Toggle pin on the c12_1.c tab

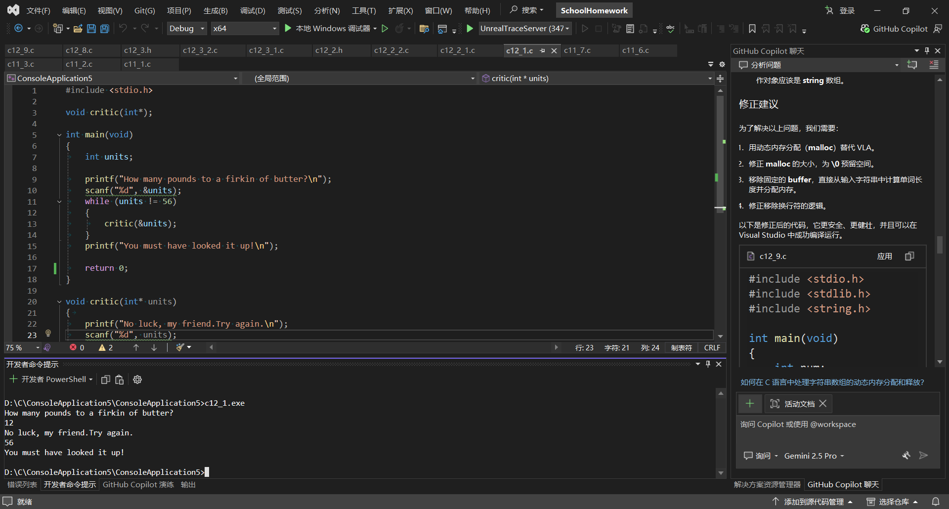point(543,50)
